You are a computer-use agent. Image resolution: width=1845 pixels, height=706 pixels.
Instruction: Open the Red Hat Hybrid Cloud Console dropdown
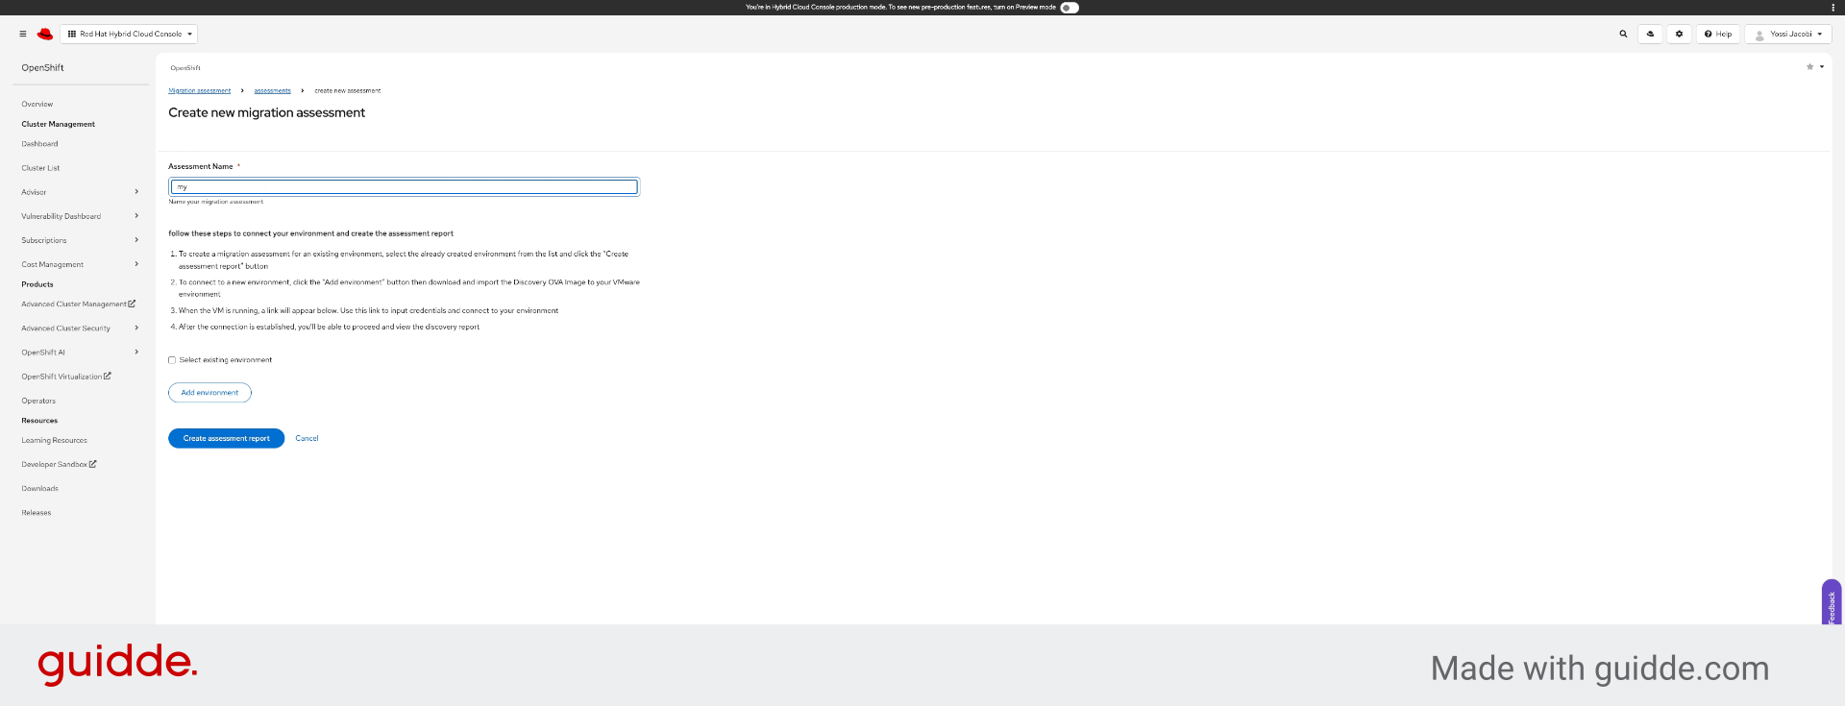(130, 34)
